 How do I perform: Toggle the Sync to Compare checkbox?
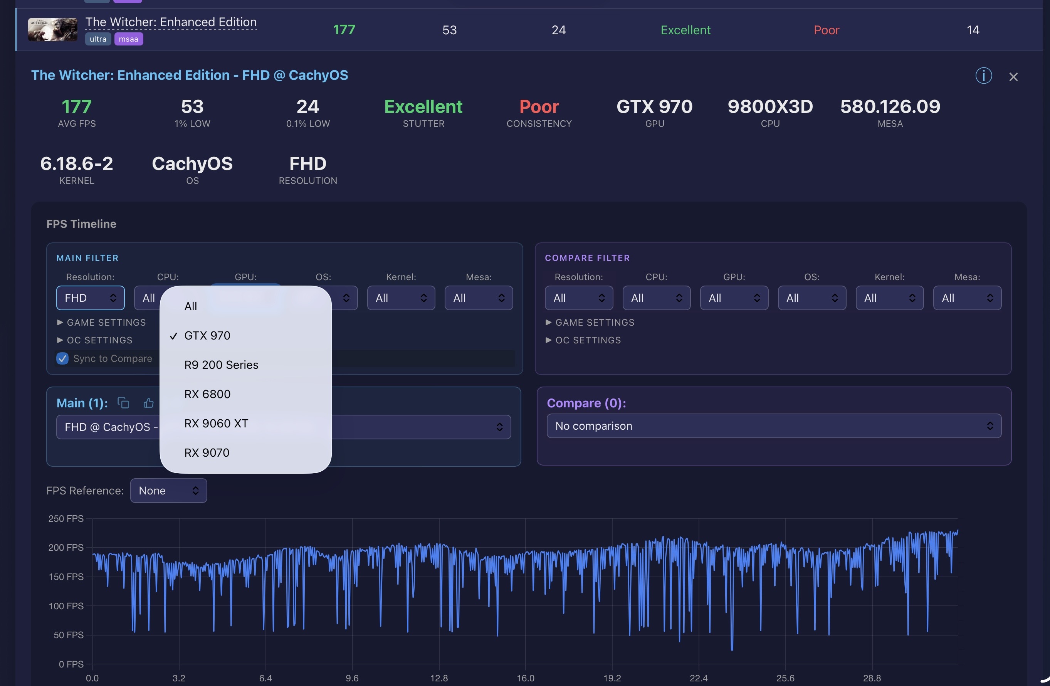63,358
